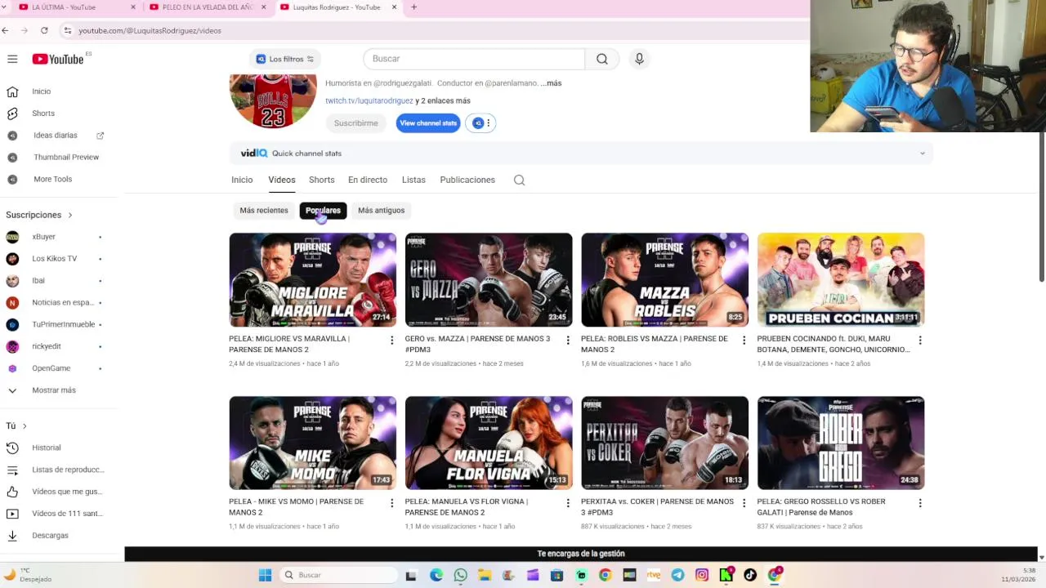
Task: Open Thumbnail Preview tool
Action: (x=65, y=157)
